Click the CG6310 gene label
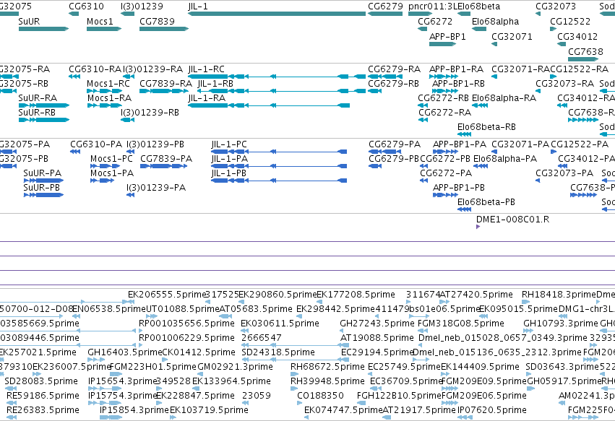This screenshot has width=615, height=421. tap(86, 6)
